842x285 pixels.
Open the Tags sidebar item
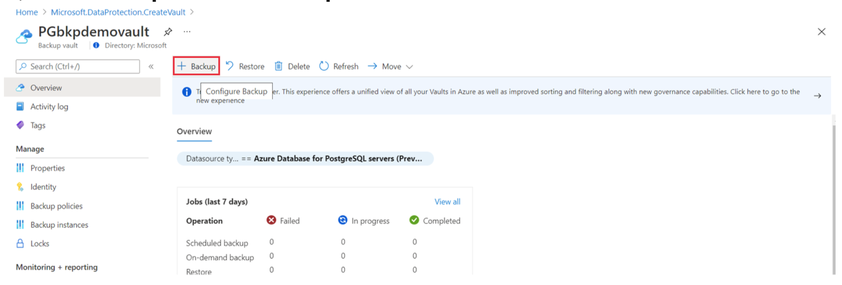point(38,125)
